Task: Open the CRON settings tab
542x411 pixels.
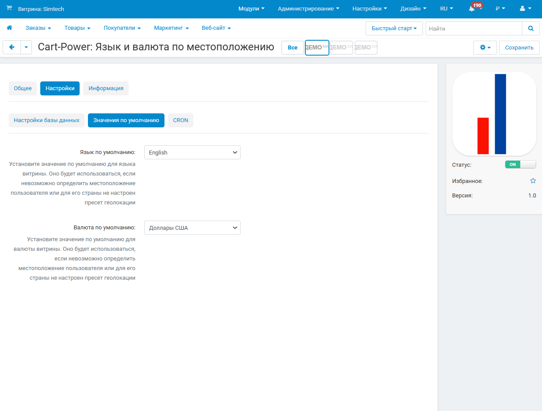Action: [180, 120]
